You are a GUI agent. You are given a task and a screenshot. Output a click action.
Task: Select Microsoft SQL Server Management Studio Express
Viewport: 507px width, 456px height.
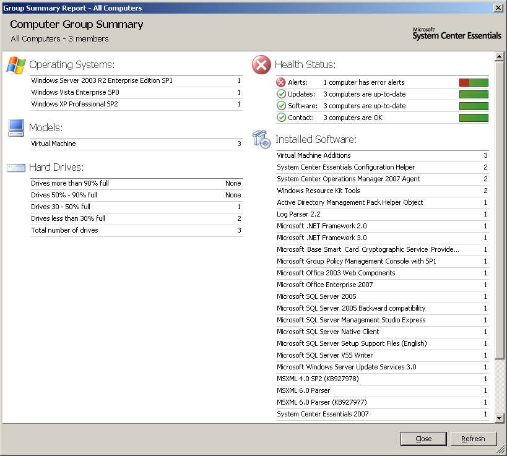[x=382, y=320]
